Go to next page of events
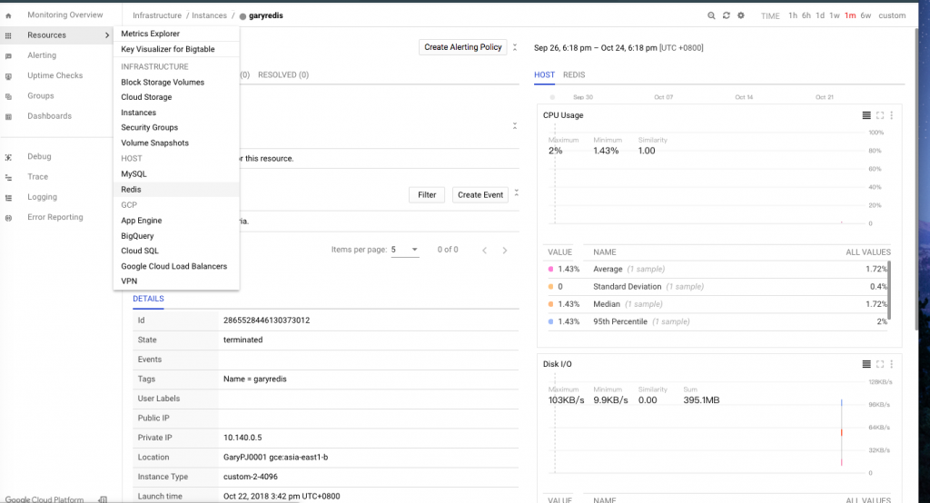 pos(505,251)
